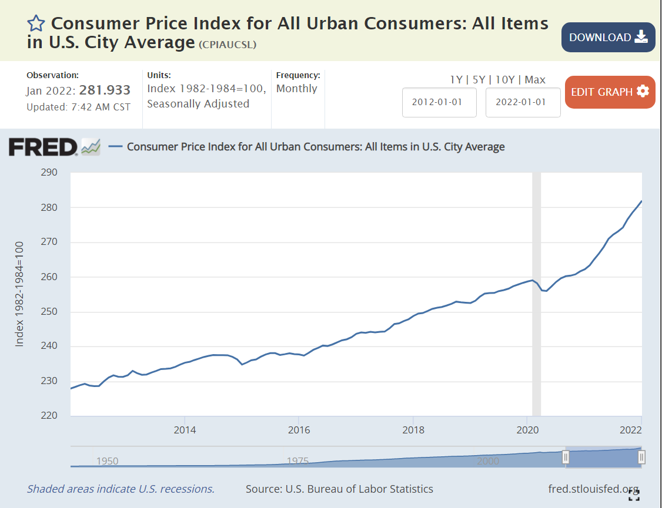
Task: Open the 'Shaded areas indicate U.S. recessions' link
Action: (x=121, y=489)
